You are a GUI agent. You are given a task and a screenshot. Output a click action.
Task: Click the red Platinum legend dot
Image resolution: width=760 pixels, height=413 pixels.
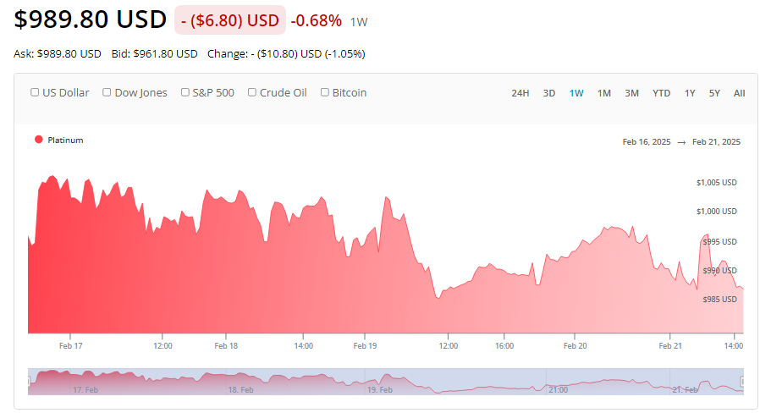tap(39, 140)
